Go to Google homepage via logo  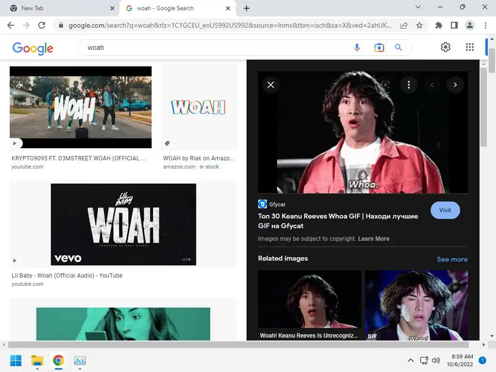coord(33,48)
